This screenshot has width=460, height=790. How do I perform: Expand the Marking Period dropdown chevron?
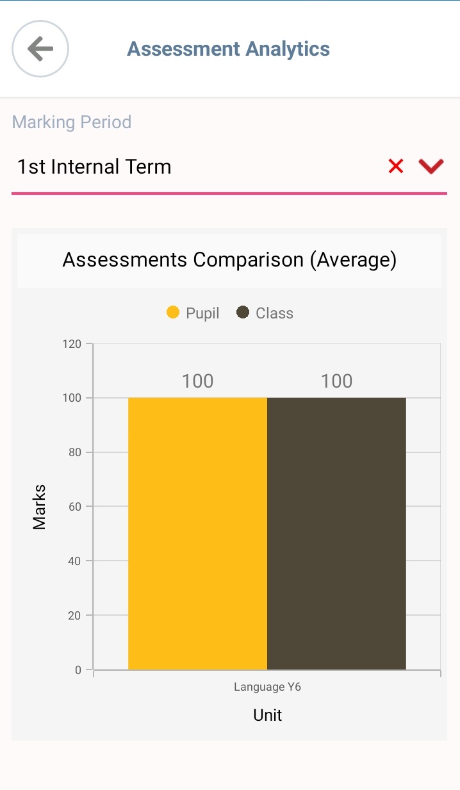(431, 167)
